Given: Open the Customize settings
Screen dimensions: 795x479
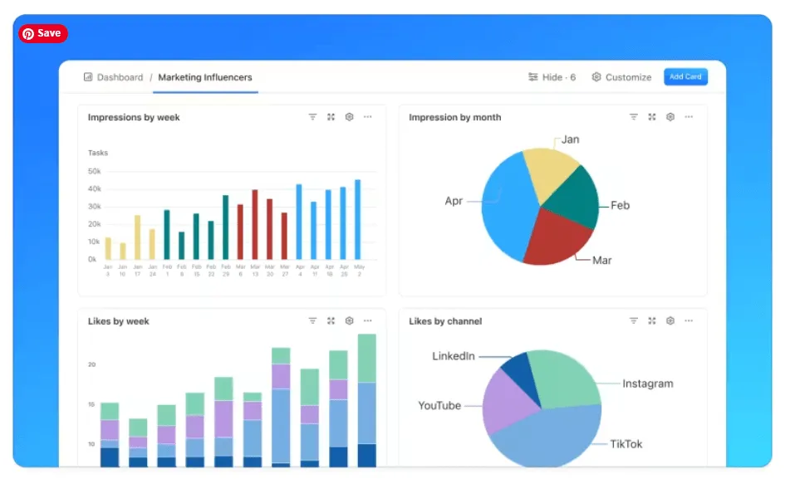Looking at the screenshot, I should [x=621, y=77].
